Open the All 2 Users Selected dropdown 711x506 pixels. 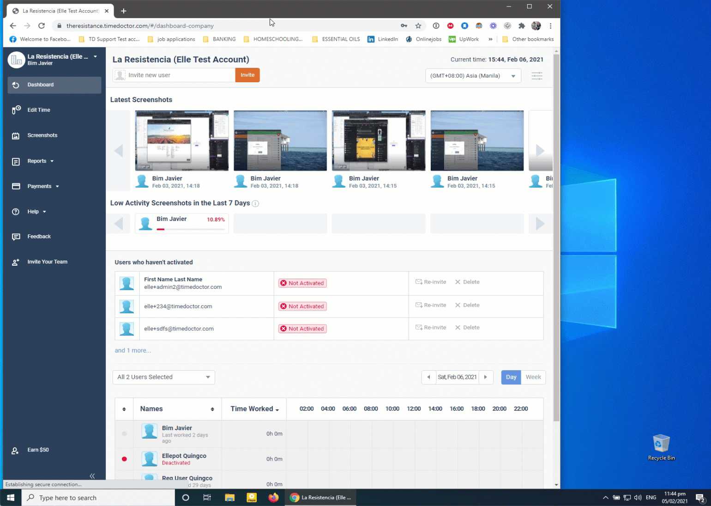point(163,377)
